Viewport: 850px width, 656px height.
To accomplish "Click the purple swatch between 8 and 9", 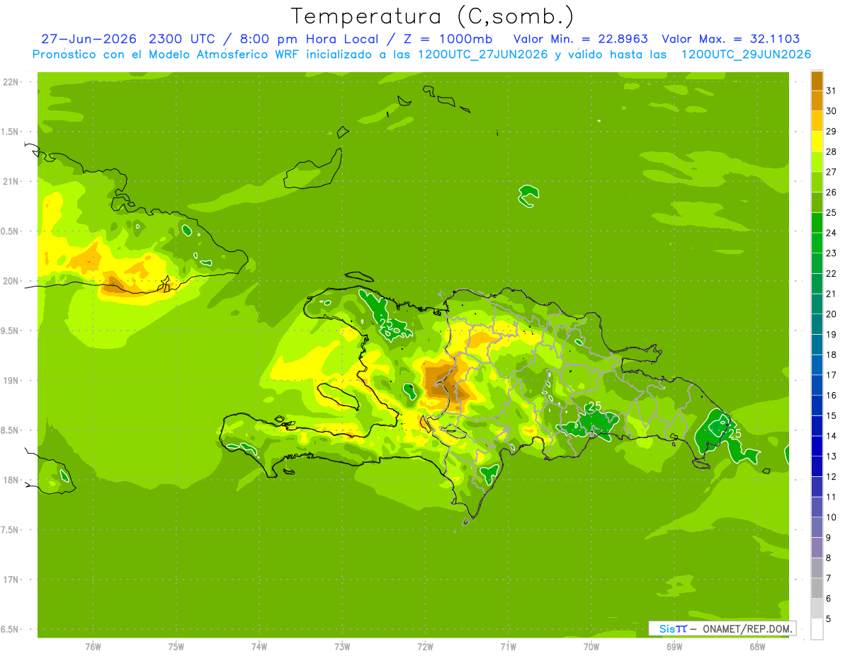I will [x=817, y=548].
